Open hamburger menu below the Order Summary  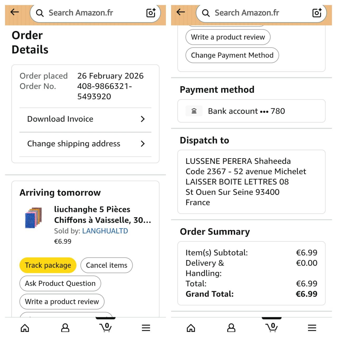pos(312,328)
